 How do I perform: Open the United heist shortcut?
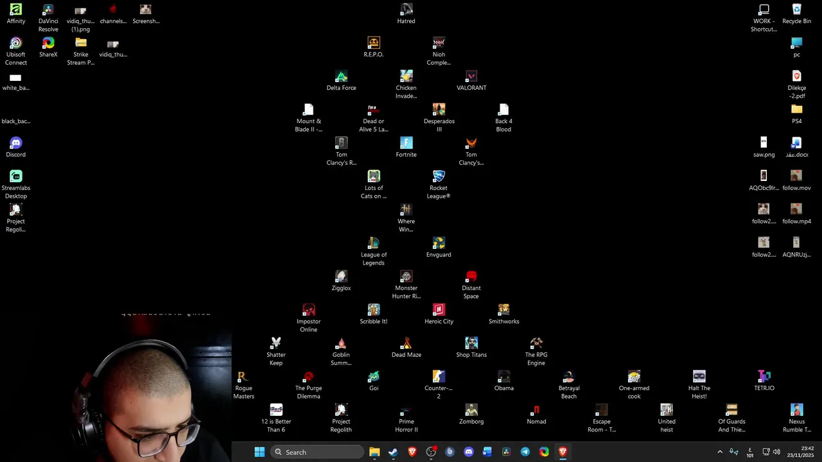(667, 418)
